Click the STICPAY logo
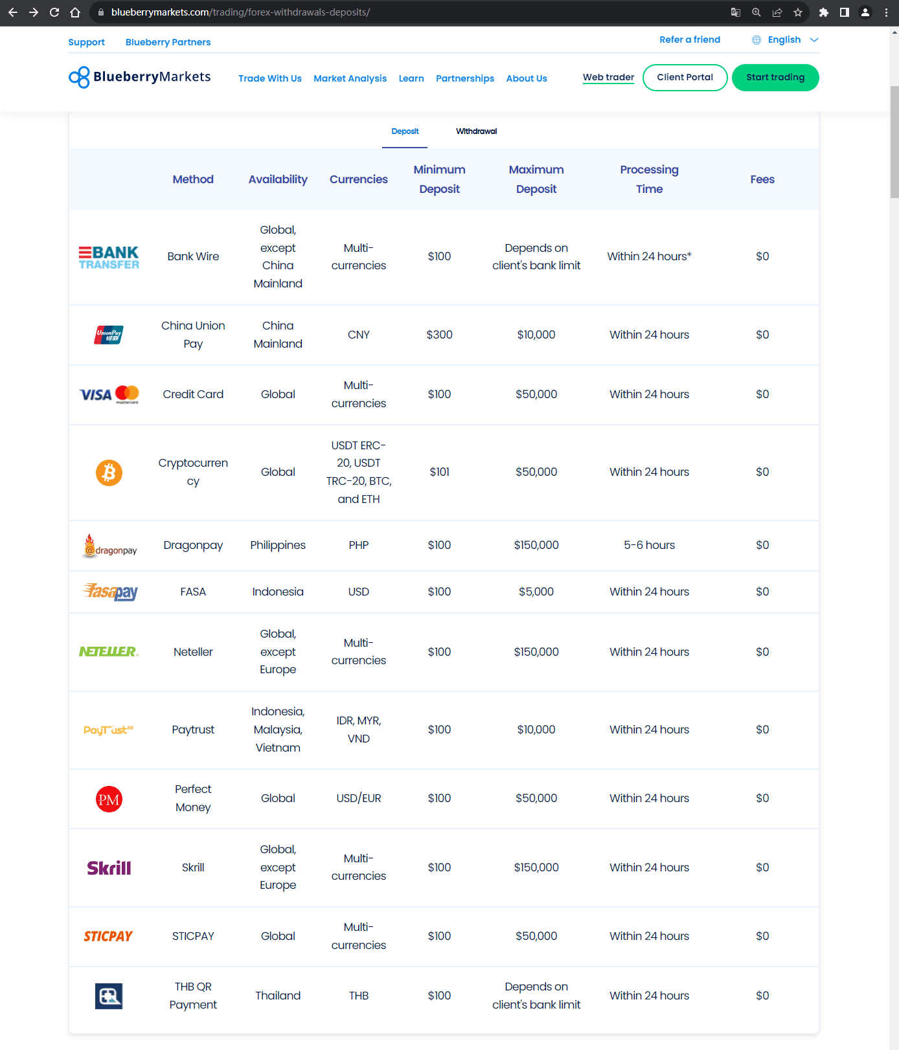Viewport: 899px width, 1050px height. tap(108, 937)
